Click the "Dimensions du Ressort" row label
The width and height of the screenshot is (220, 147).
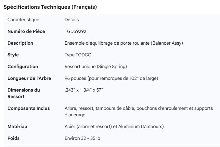24,93
